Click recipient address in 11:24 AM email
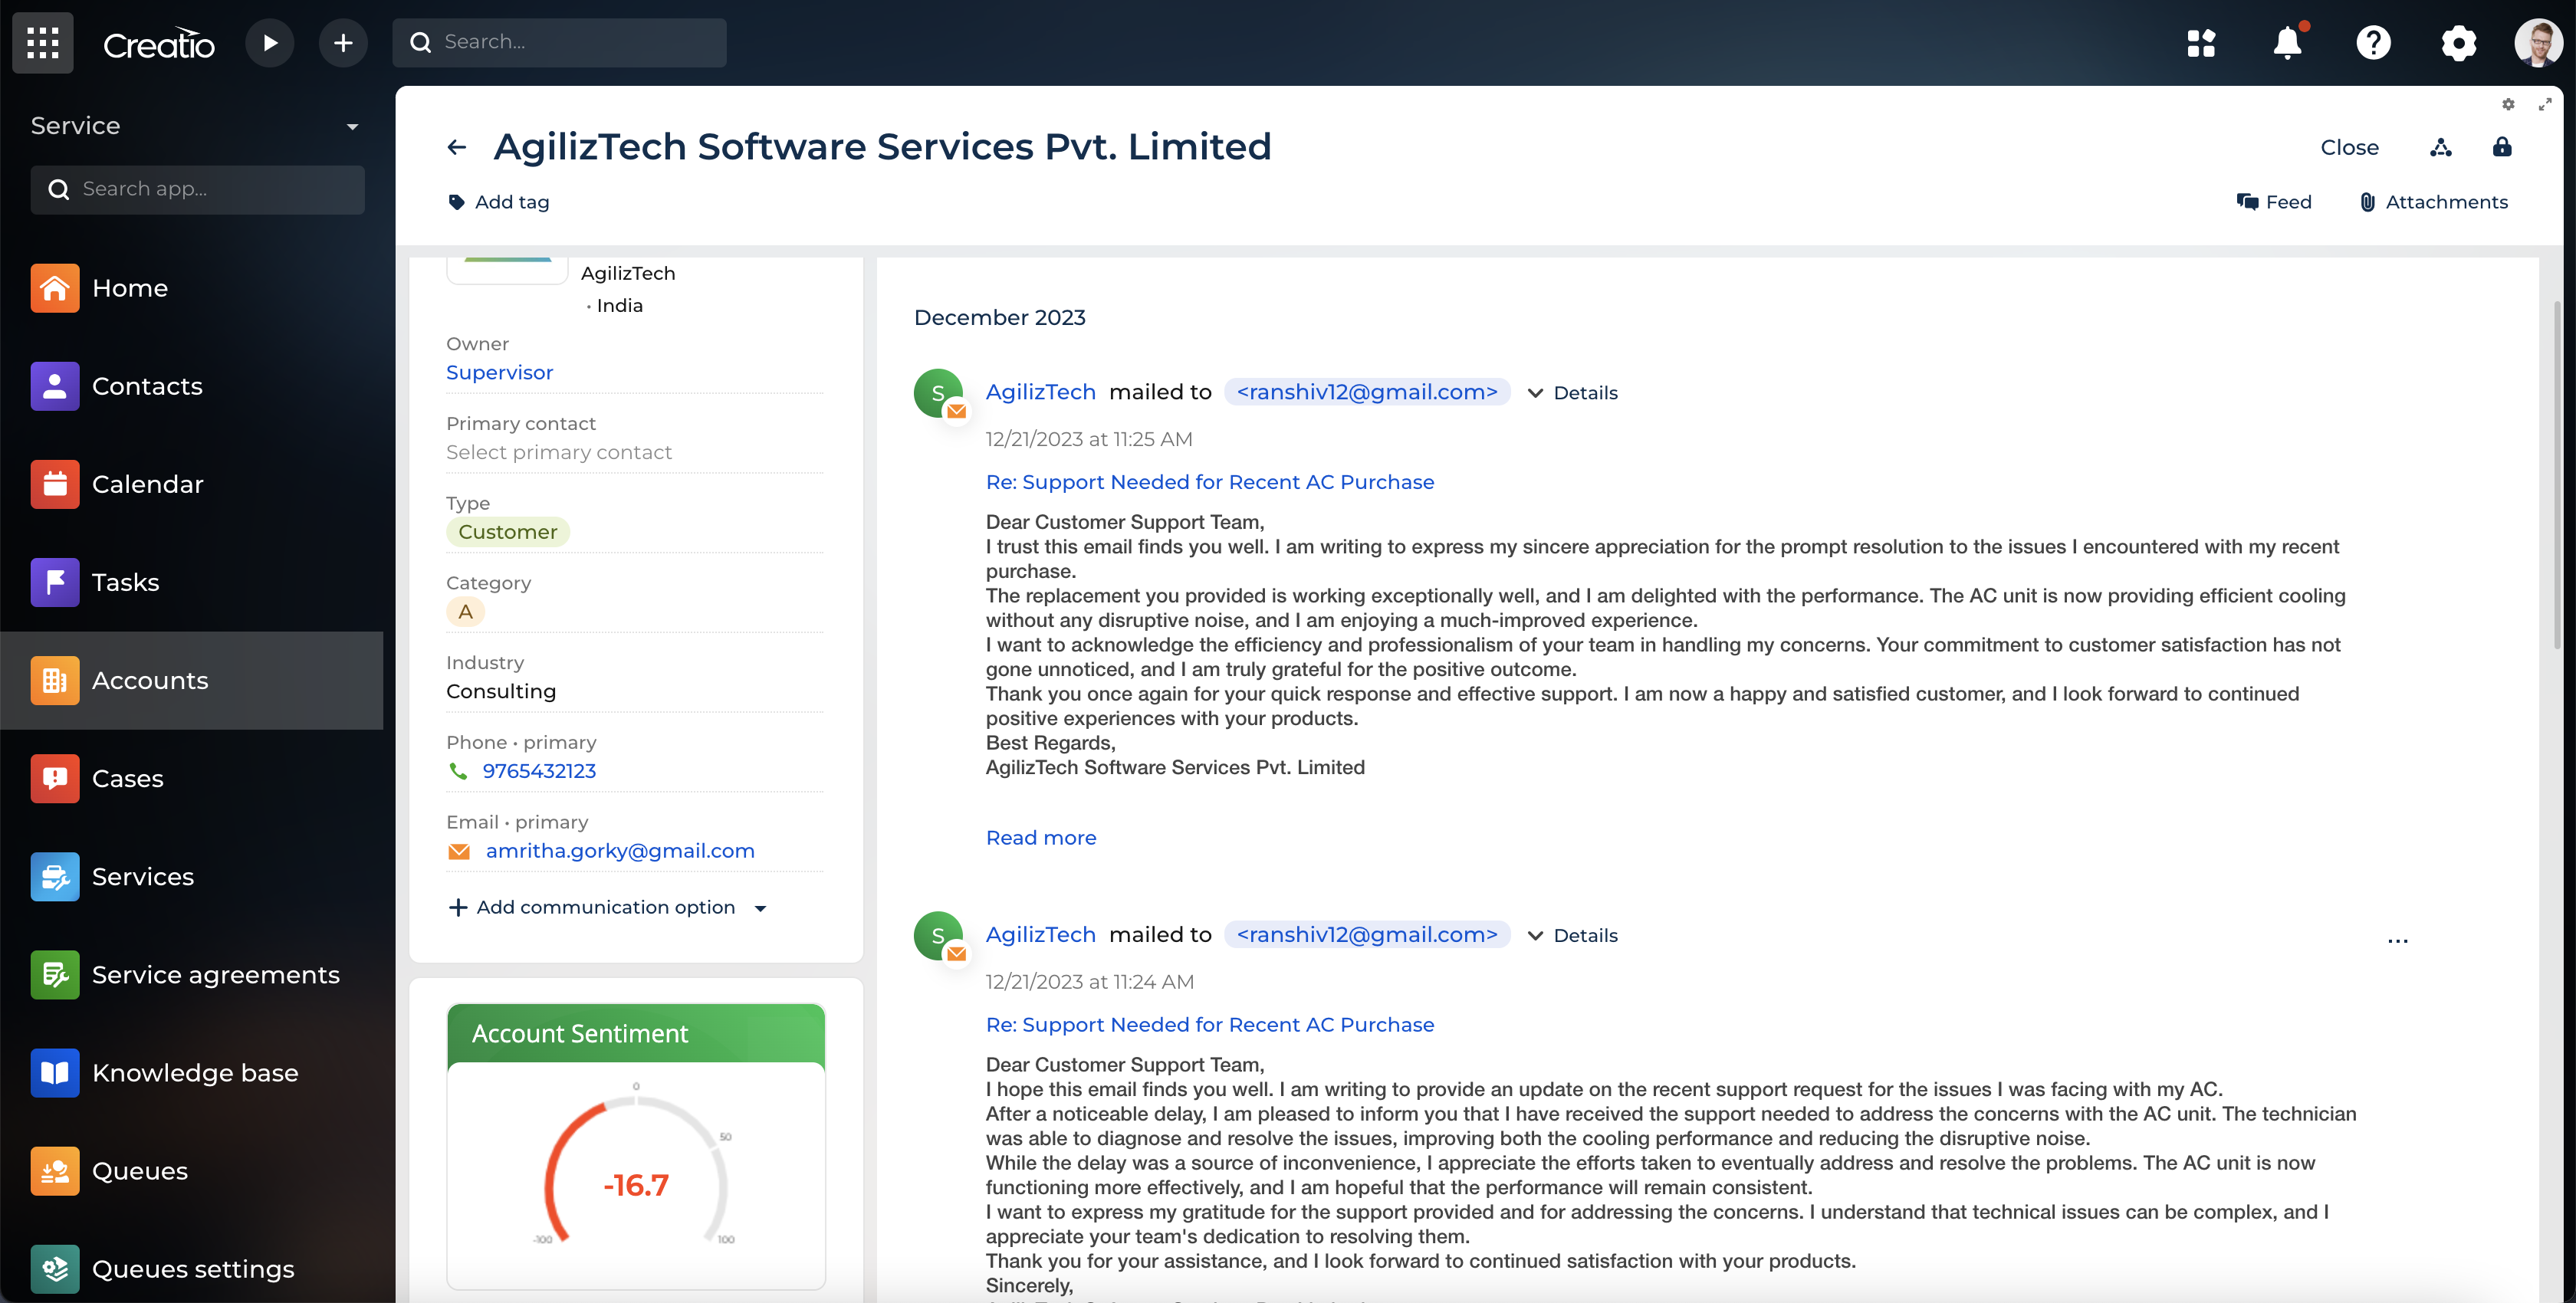Viewport: 2576px width, 1303px height. [x=1367, y=934]
